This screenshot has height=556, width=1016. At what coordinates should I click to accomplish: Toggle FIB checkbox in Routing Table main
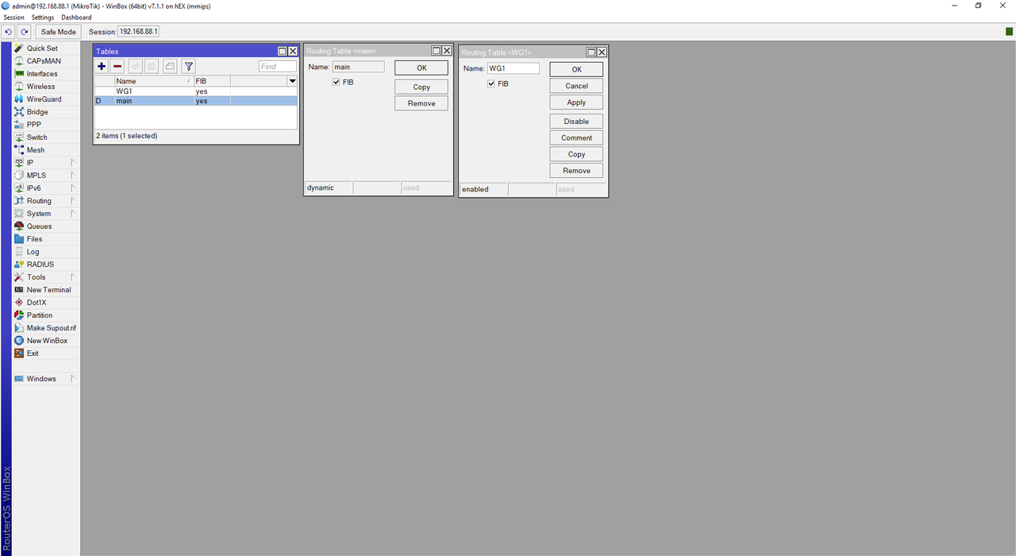point(337,83)
